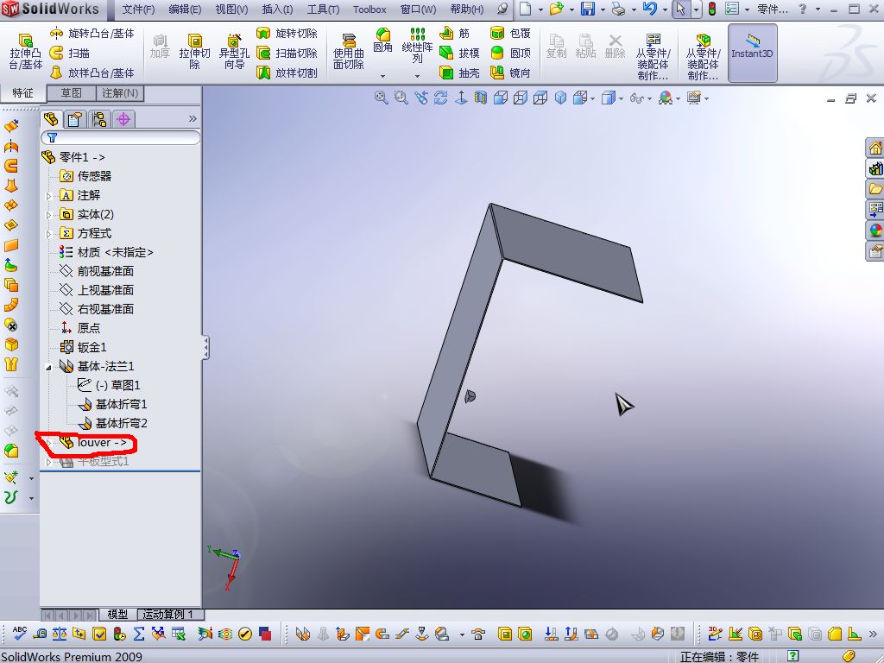Select Swept Cut (扫描切割)
Viewport: 884px width, 663px height.
pos(287,53)
